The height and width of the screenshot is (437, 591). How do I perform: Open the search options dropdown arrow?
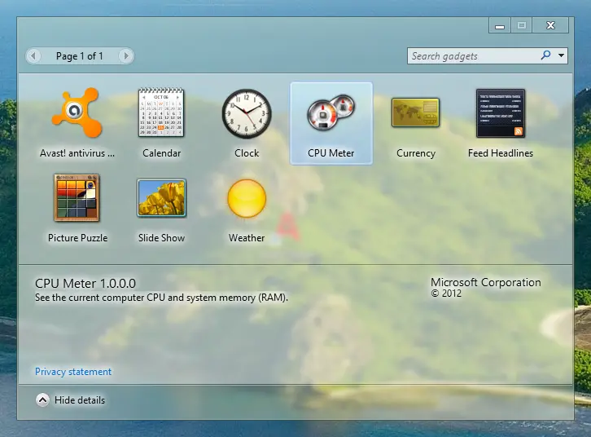point(561,55)
